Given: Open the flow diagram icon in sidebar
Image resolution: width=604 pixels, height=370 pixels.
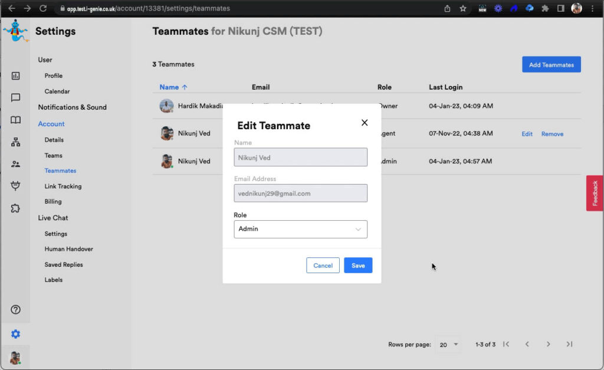Looking at the screenshot, I should (x=16, y=142).
